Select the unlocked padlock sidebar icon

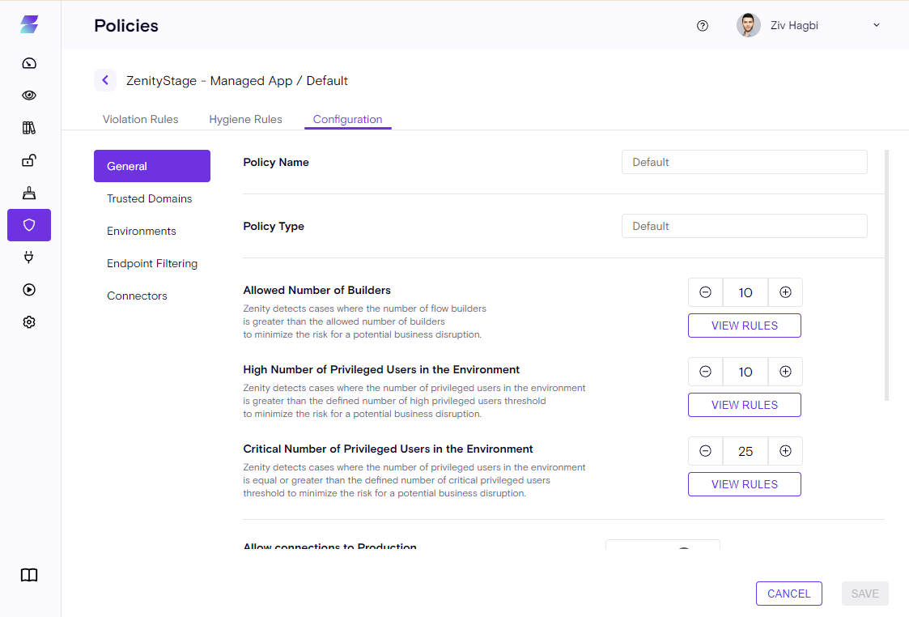tap(29, 160)
